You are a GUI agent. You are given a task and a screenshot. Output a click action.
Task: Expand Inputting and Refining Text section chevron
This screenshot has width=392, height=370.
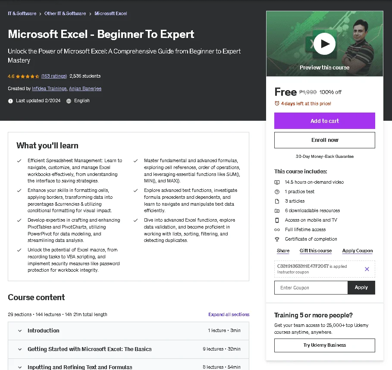[20, 367]
